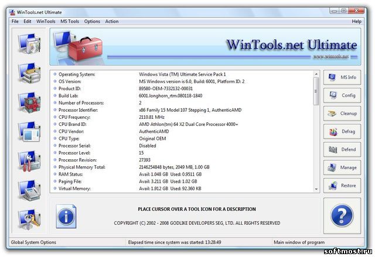This screenshot has height=257, width=375.
Task: Open the WinTools menu
Action: coord(46,21)
